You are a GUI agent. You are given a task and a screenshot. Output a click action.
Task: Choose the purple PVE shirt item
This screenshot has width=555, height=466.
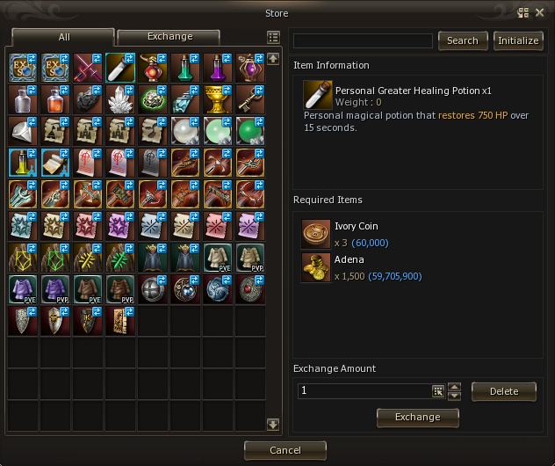(x=23, y=289)
